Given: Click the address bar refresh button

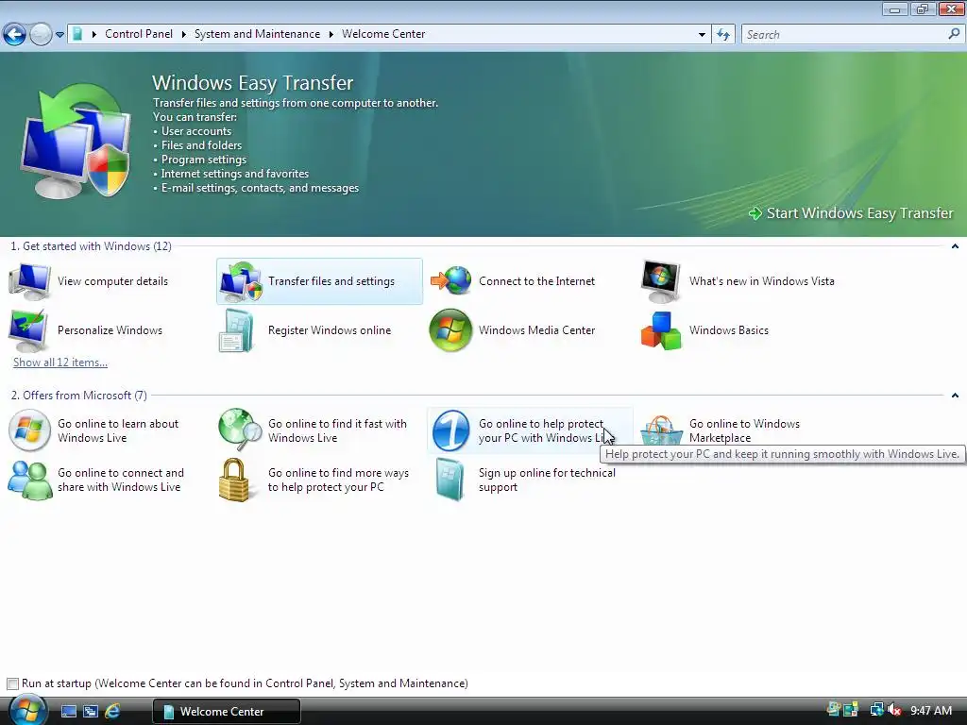Looking at the screenshot, I should pos(723,35).
